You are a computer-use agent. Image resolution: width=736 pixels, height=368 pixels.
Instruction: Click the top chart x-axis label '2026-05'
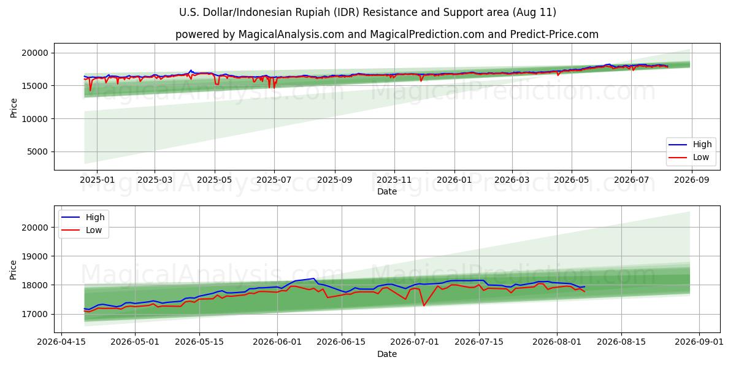tap(572, 180)
